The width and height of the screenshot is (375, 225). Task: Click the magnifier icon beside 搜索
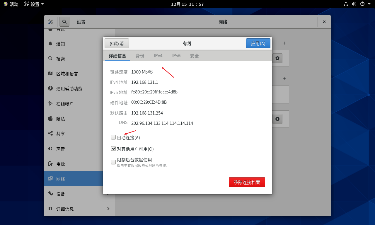50,59
